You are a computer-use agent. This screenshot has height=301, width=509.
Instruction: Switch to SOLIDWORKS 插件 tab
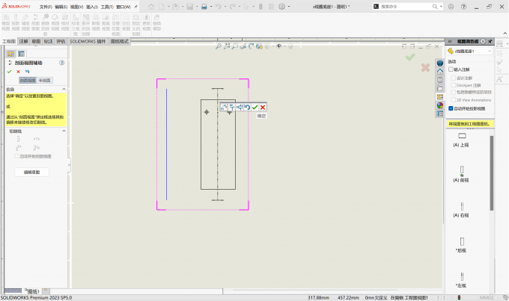(x=88, y=41)
